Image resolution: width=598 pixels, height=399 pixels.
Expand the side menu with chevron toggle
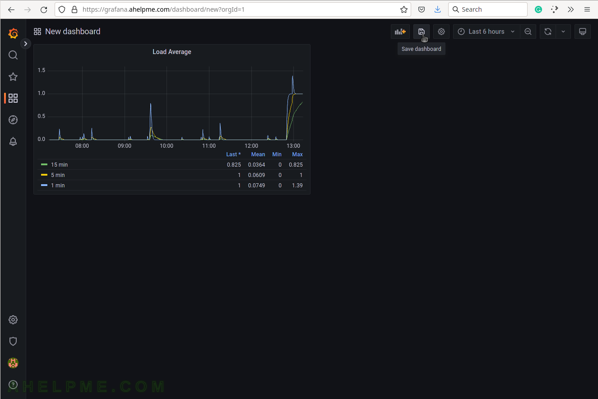pyautogui.click(x=26, y=44)
